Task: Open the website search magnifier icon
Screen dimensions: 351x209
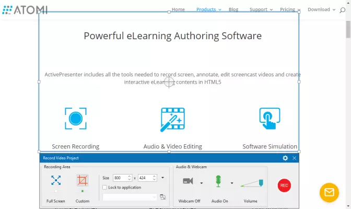Action: click(342, 10)
